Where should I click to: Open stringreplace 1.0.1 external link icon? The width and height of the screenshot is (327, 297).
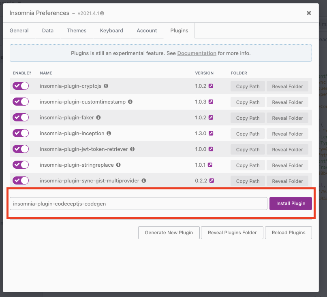pos(210,165)
